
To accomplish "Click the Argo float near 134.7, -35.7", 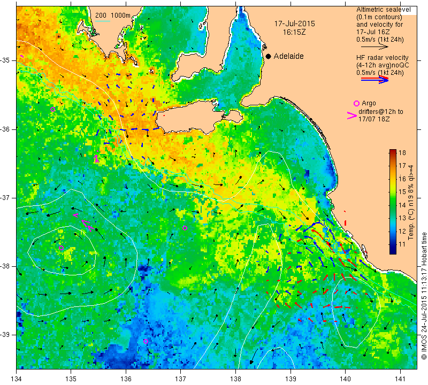I will pos(52,110).
